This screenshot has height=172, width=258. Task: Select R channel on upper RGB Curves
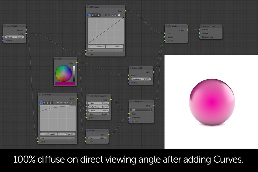[92, 15]
